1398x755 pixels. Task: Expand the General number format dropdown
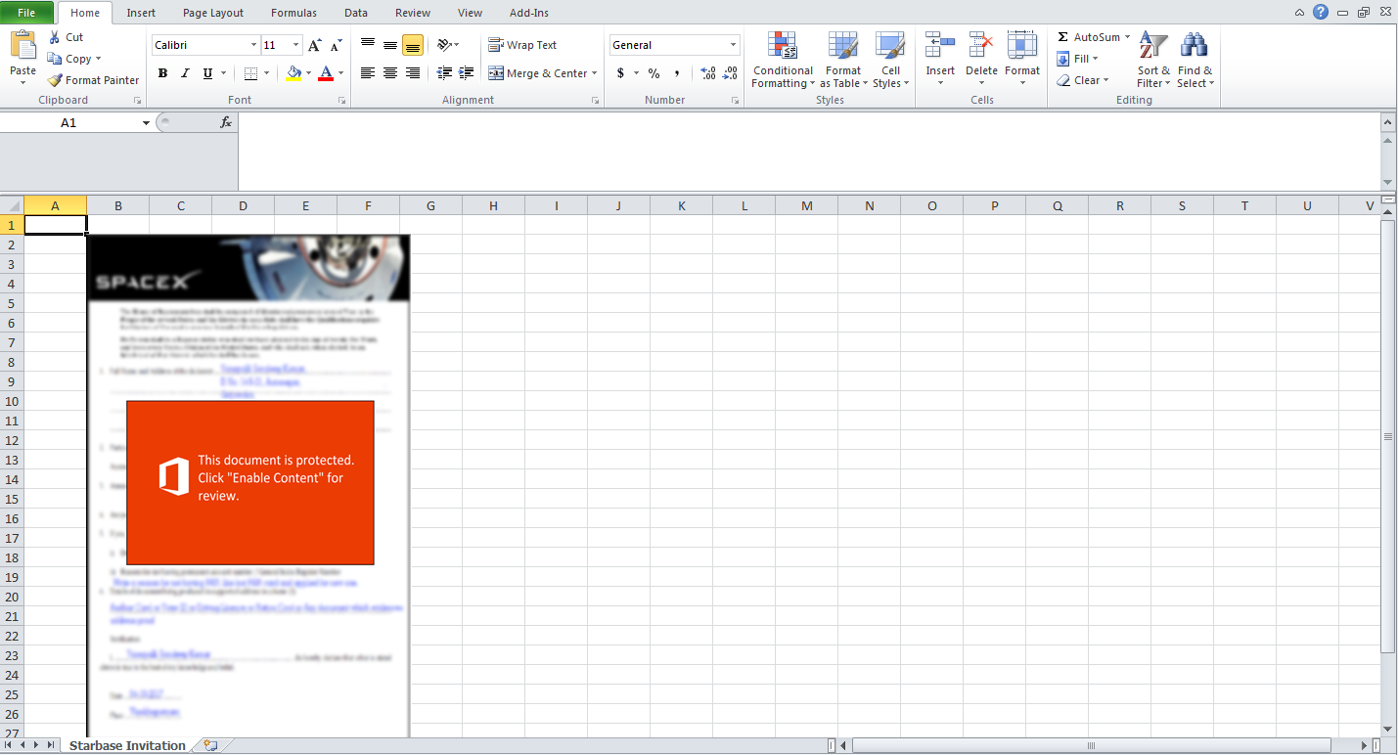733,45
